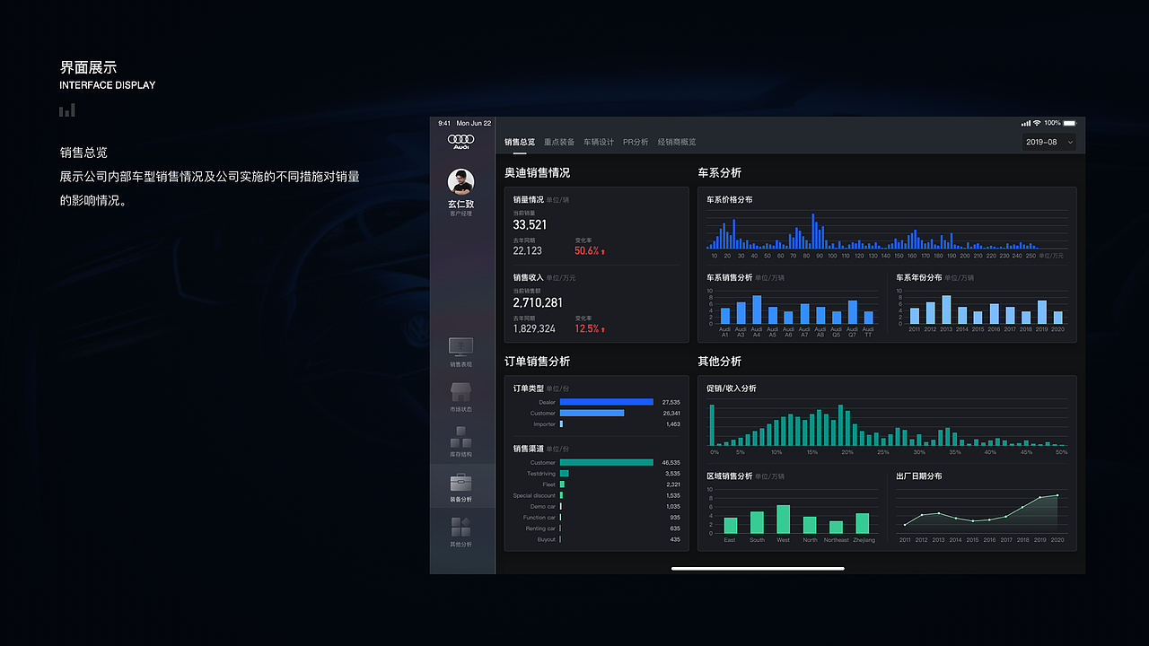Viewport: 1149px width, 646px height.
Task: Click the Dealer bar in 订单类型 chart
Action: tap(607, 402)
